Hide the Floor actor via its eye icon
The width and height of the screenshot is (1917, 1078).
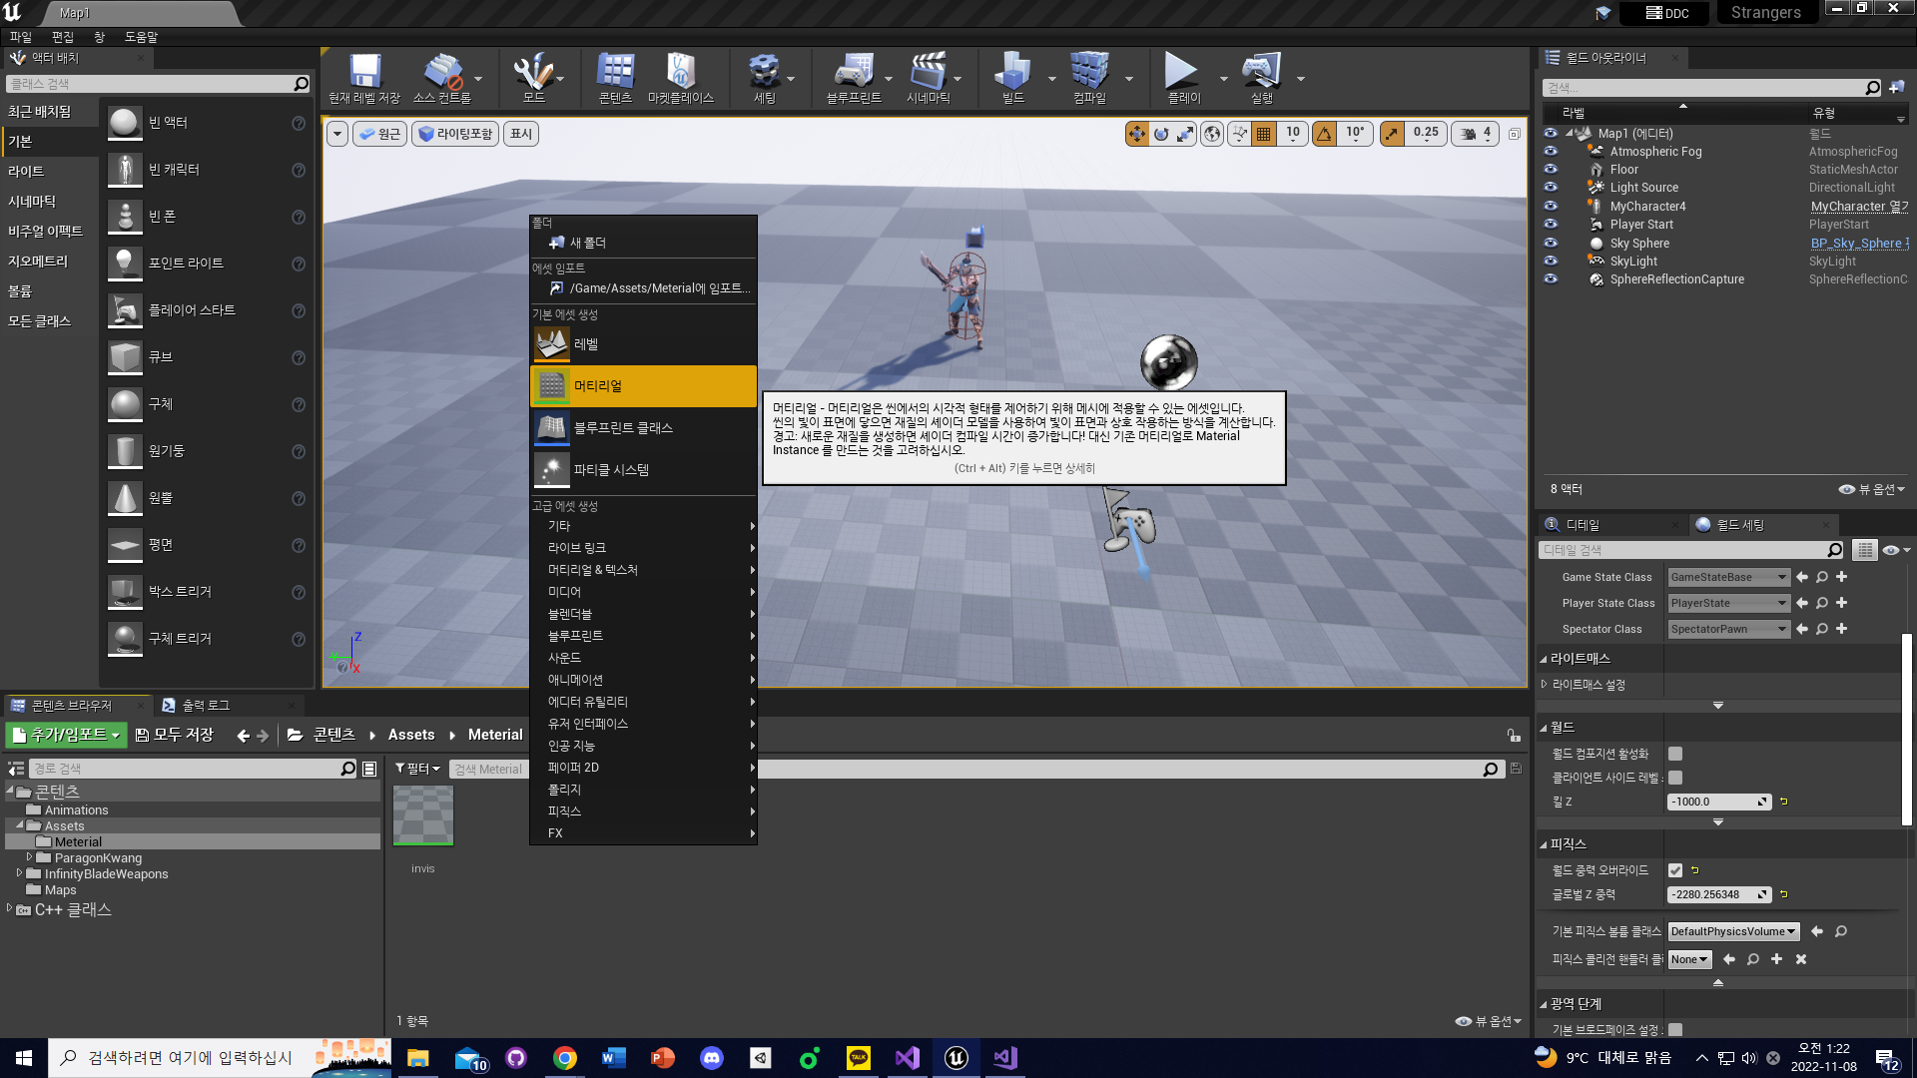point(1551,170)
